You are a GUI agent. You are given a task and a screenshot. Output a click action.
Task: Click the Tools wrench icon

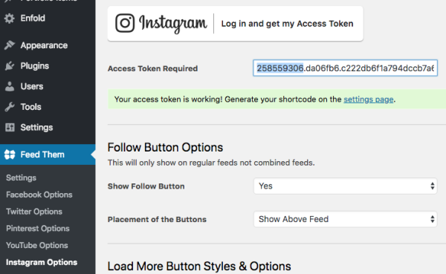point(10,107)
